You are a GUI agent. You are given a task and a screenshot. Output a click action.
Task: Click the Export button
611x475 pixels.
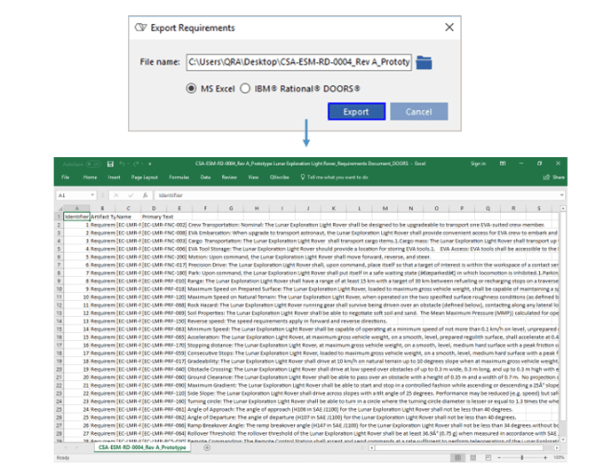[356, 112]
